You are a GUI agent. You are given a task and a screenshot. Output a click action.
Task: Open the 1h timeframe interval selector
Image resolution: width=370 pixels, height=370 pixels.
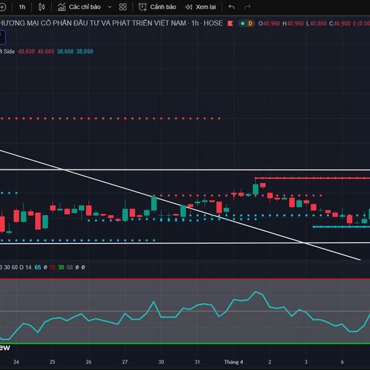(22, 7)
